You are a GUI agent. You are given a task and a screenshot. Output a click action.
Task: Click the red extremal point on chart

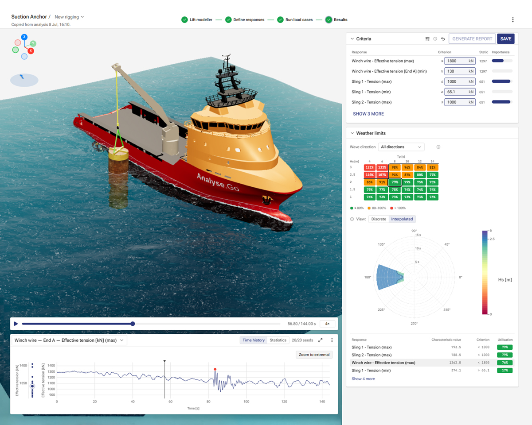[215, 369]
